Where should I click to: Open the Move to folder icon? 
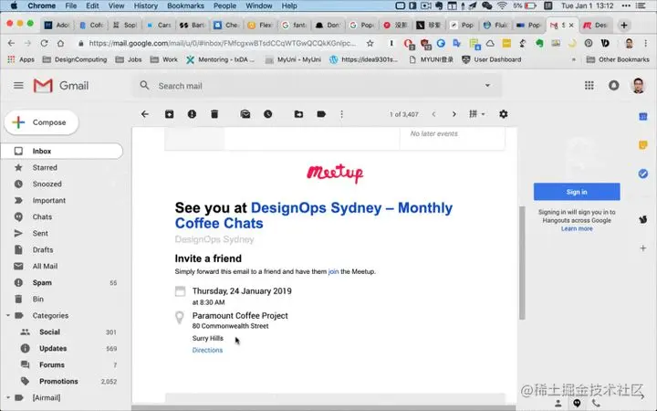coord(298,114)
